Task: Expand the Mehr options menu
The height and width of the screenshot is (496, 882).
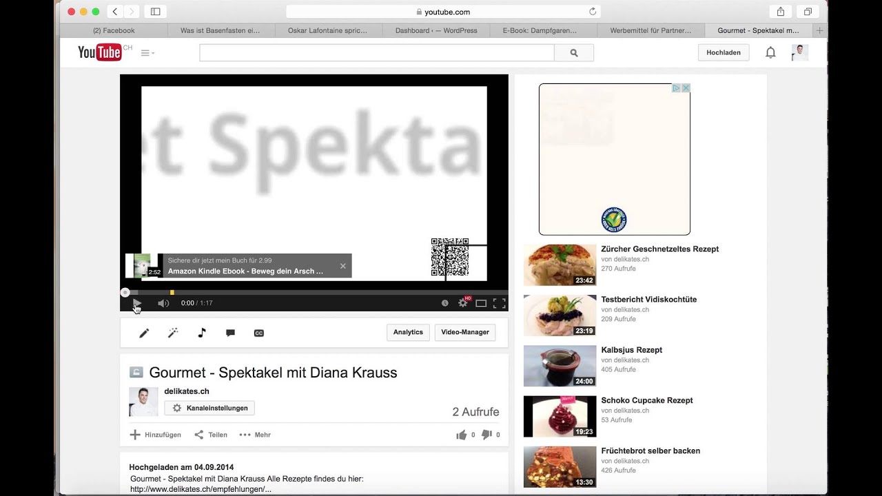Action: tap(255, 435)
